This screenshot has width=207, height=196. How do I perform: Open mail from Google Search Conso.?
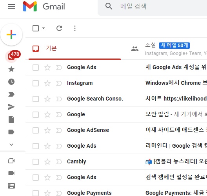95,99
